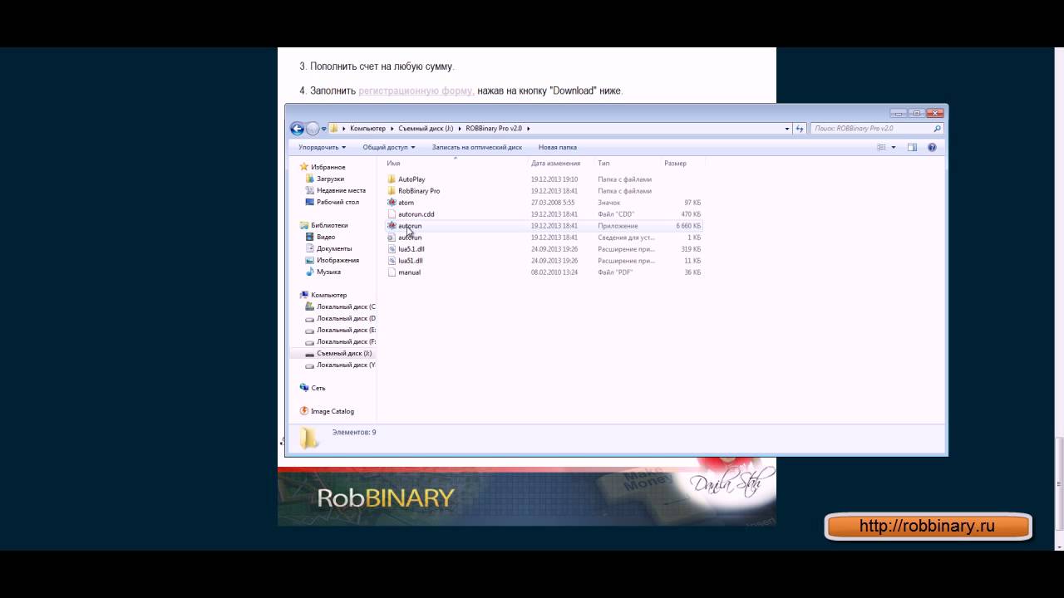Open Рабочий стол in the navigation pane

[x=337, y=202]
